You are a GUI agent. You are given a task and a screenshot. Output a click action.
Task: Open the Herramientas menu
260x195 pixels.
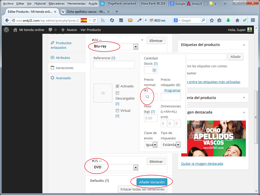click(76, 4)
